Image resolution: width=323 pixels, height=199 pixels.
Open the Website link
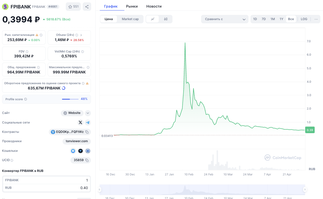(72, 113)
